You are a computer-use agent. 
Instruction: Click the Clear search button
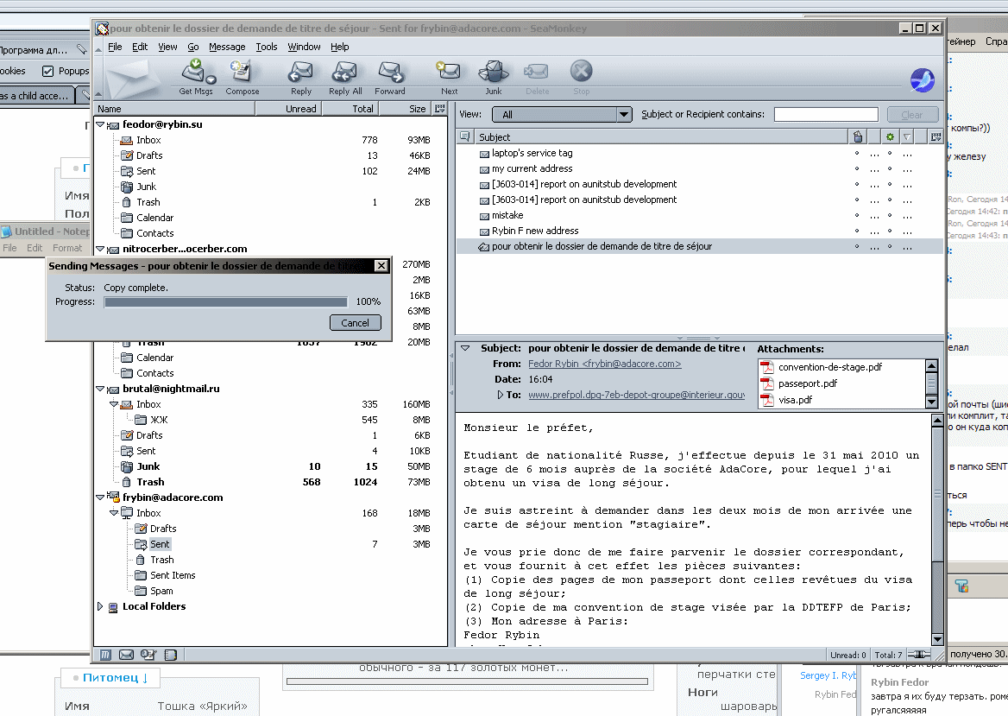(911, 115)
